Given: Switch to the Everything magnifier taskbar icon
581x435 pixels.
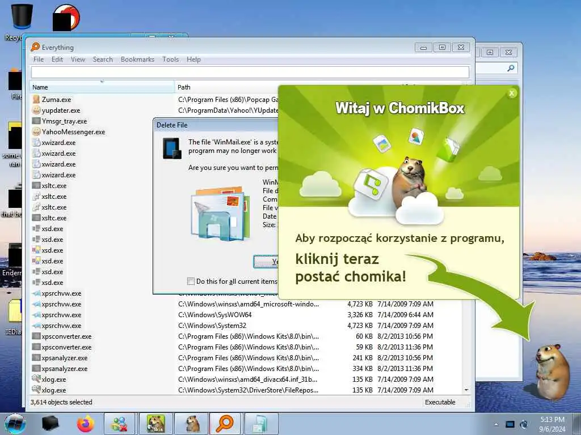Looking at the screenshot, I should pos(225,424).
